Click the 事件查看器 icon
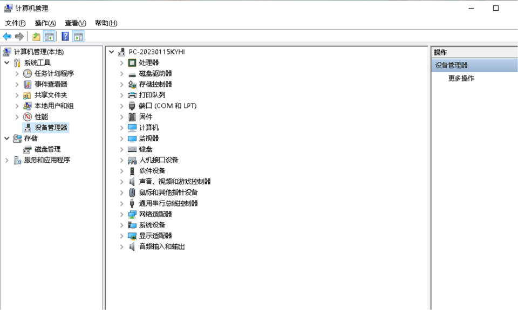 coord(28,84)
